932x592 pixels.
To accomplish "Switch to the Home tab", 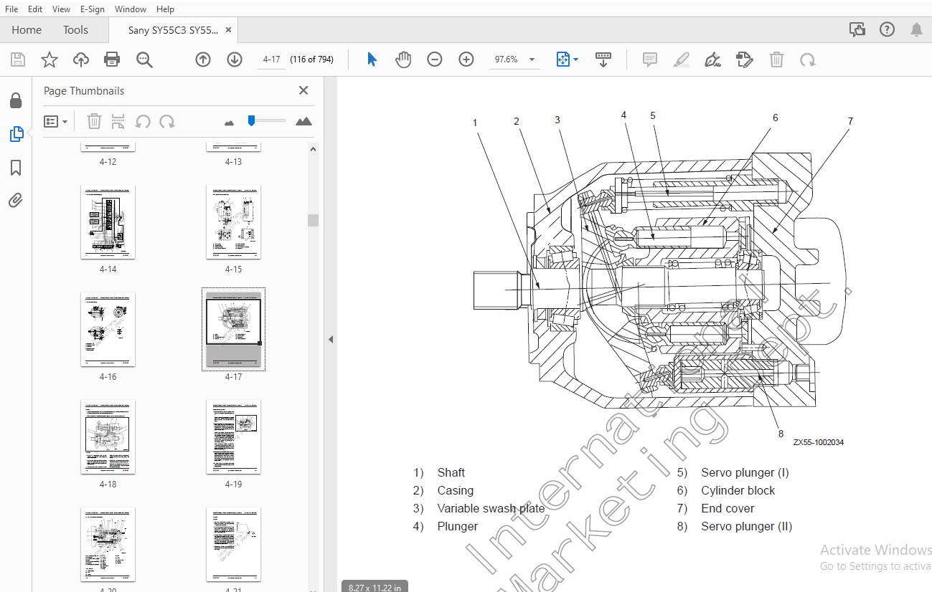I will [27, 30].
